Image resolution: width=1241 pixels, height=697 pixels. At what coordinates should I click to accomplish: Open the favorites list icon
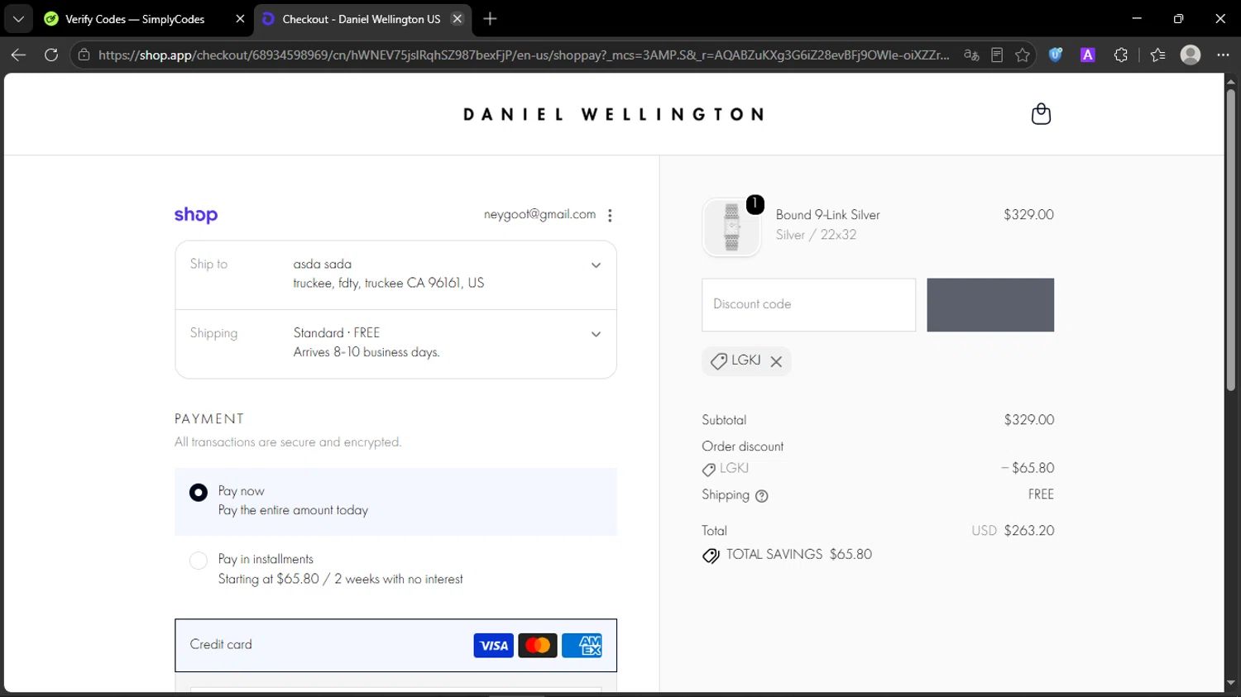[x=1157, y=55]
